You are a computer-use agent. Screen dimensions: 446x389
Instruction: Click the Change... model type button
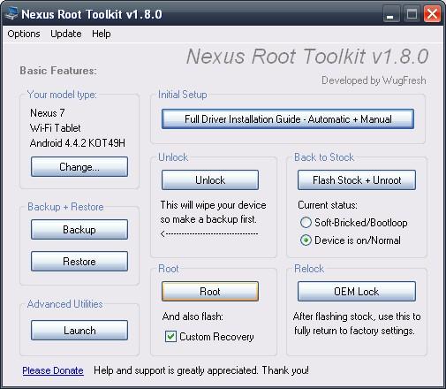click(x=79, y=167)
